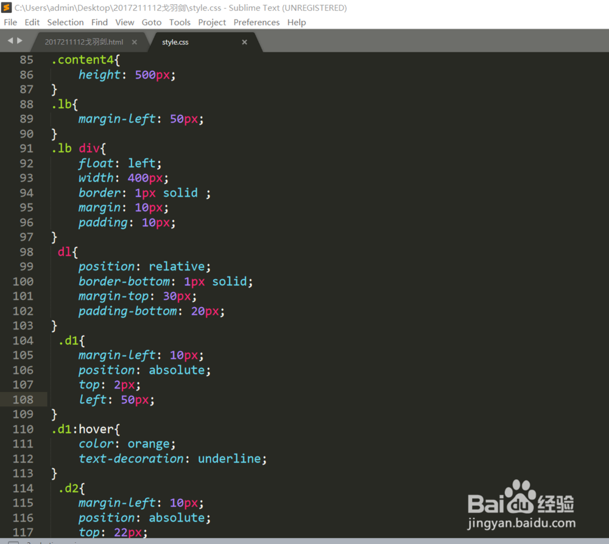Click highlighted line number 108 in gutter
Viewport: 609px width, 544px height.
click(23, 400)
